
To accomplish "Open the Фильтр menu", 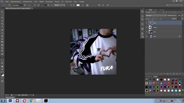I will pyautogui.click(x=57, y=2).
